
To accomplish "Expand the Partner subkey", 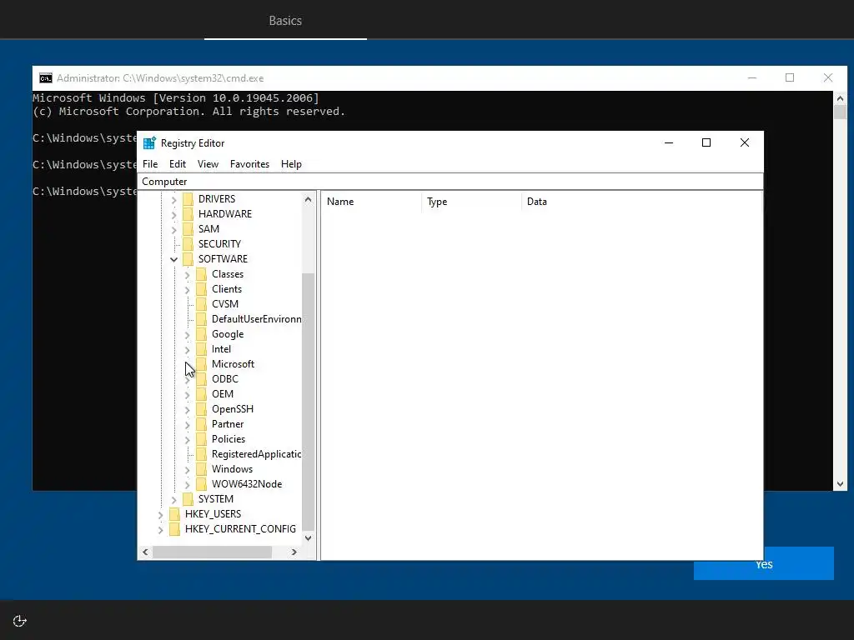I will click(188, 425).
